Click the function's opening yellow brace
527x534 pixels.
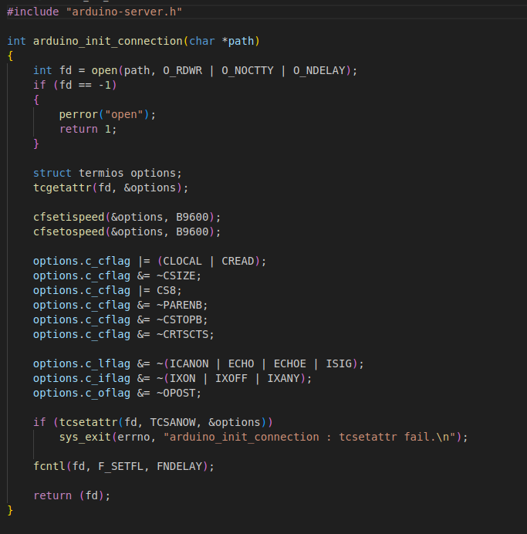point(10,56)
